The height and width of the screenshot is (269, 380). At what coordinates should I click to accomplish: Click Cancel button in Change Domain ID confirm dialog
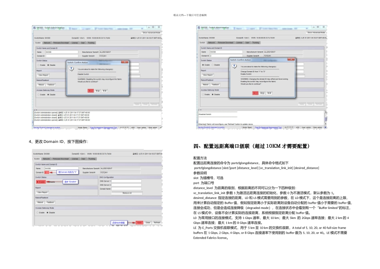269,93
